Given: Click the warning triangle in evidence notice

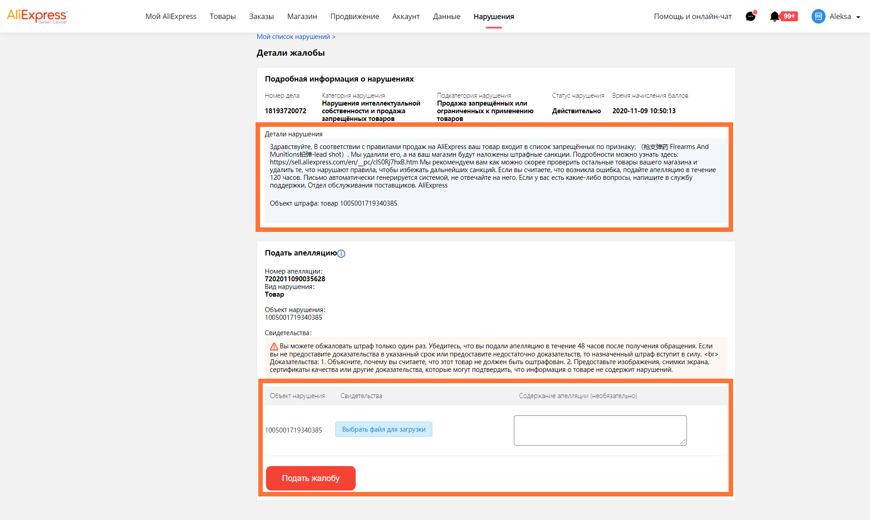Looking at the screenshot, I should tap(274, 347).
